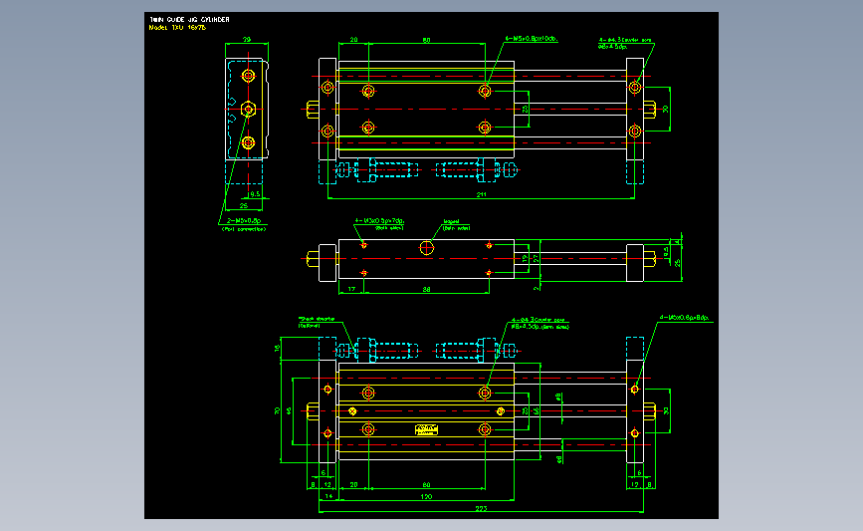Click the 17 dimension on the side view

351,289
